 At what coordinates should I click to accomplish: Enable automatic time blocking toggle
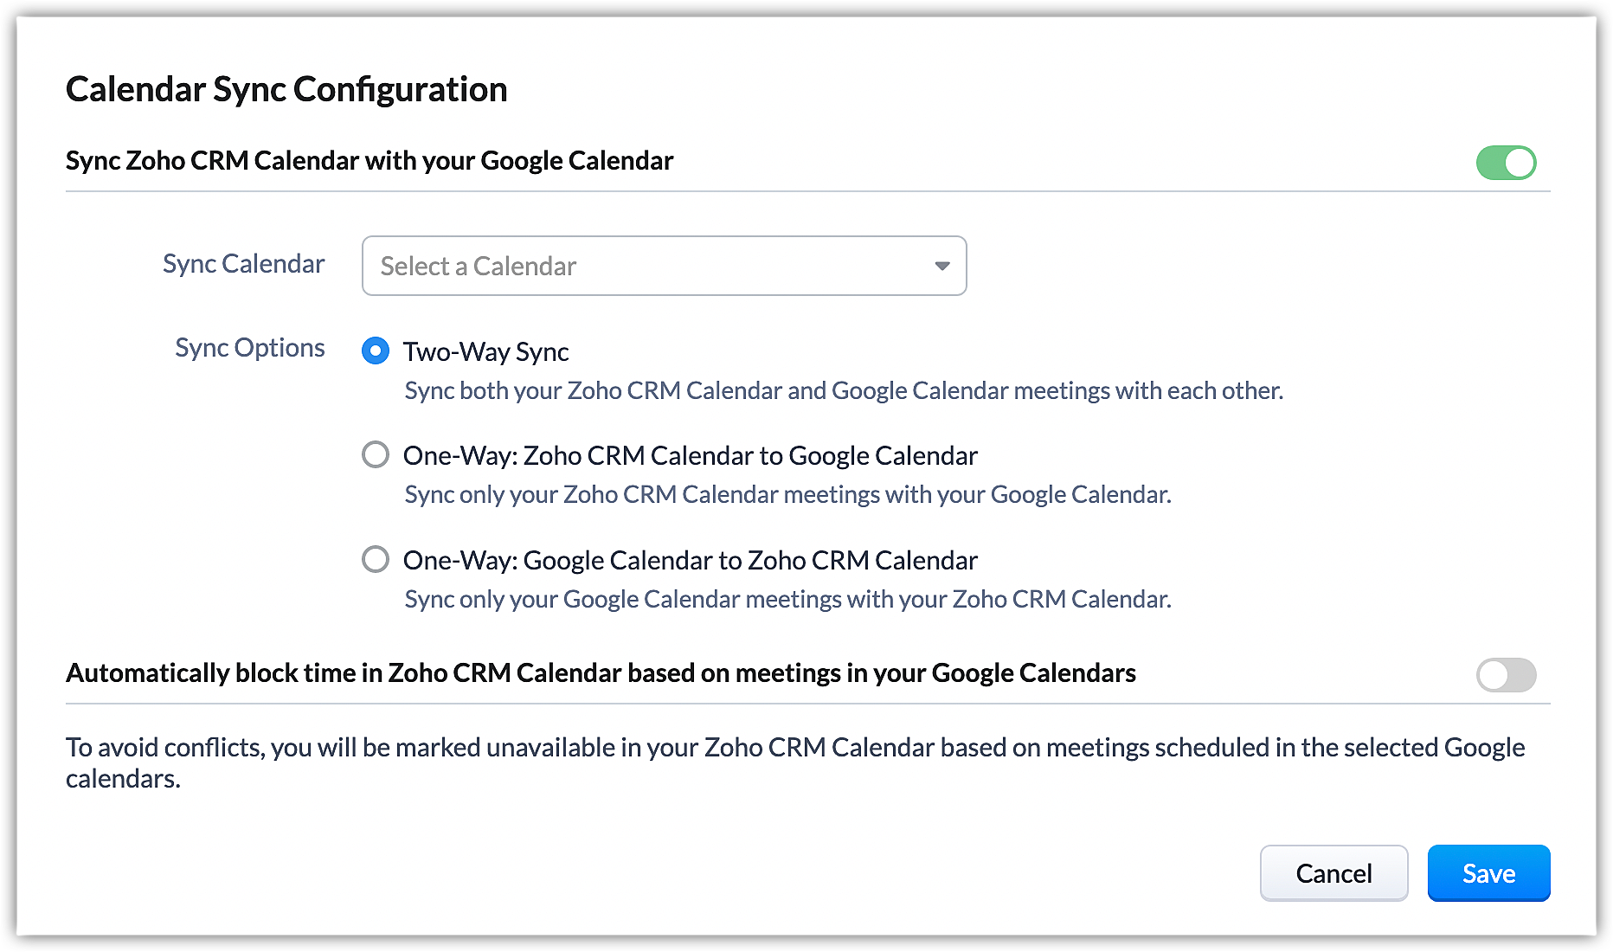(1506, 675)
